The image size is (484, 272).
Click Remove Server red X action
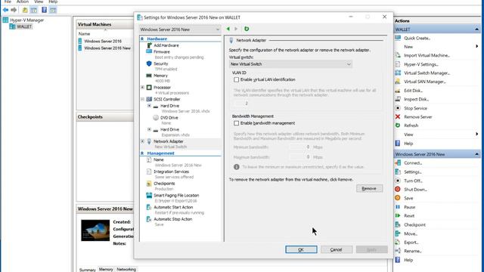point(418,117)
